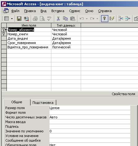This screenshot has height=146, width=138.
Task: Open the Indexes lightning icon
Action: pyautogui.click(x=112, y=19)
